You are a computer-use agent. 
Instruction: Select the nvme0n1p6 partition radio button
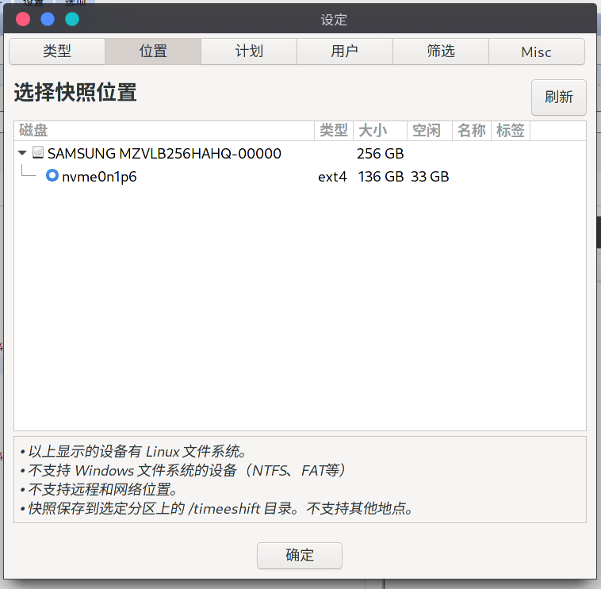click(x=52, y=176)
